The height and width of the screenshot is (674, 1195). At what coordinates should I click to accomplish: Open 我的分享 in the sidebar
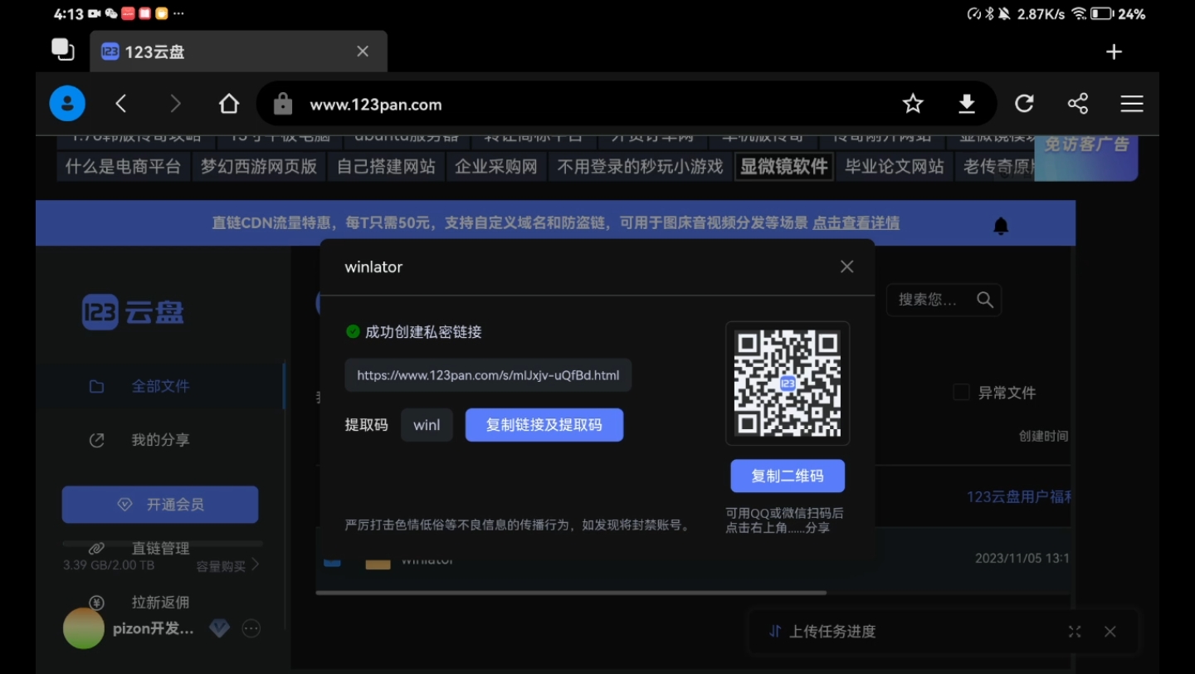159,440
